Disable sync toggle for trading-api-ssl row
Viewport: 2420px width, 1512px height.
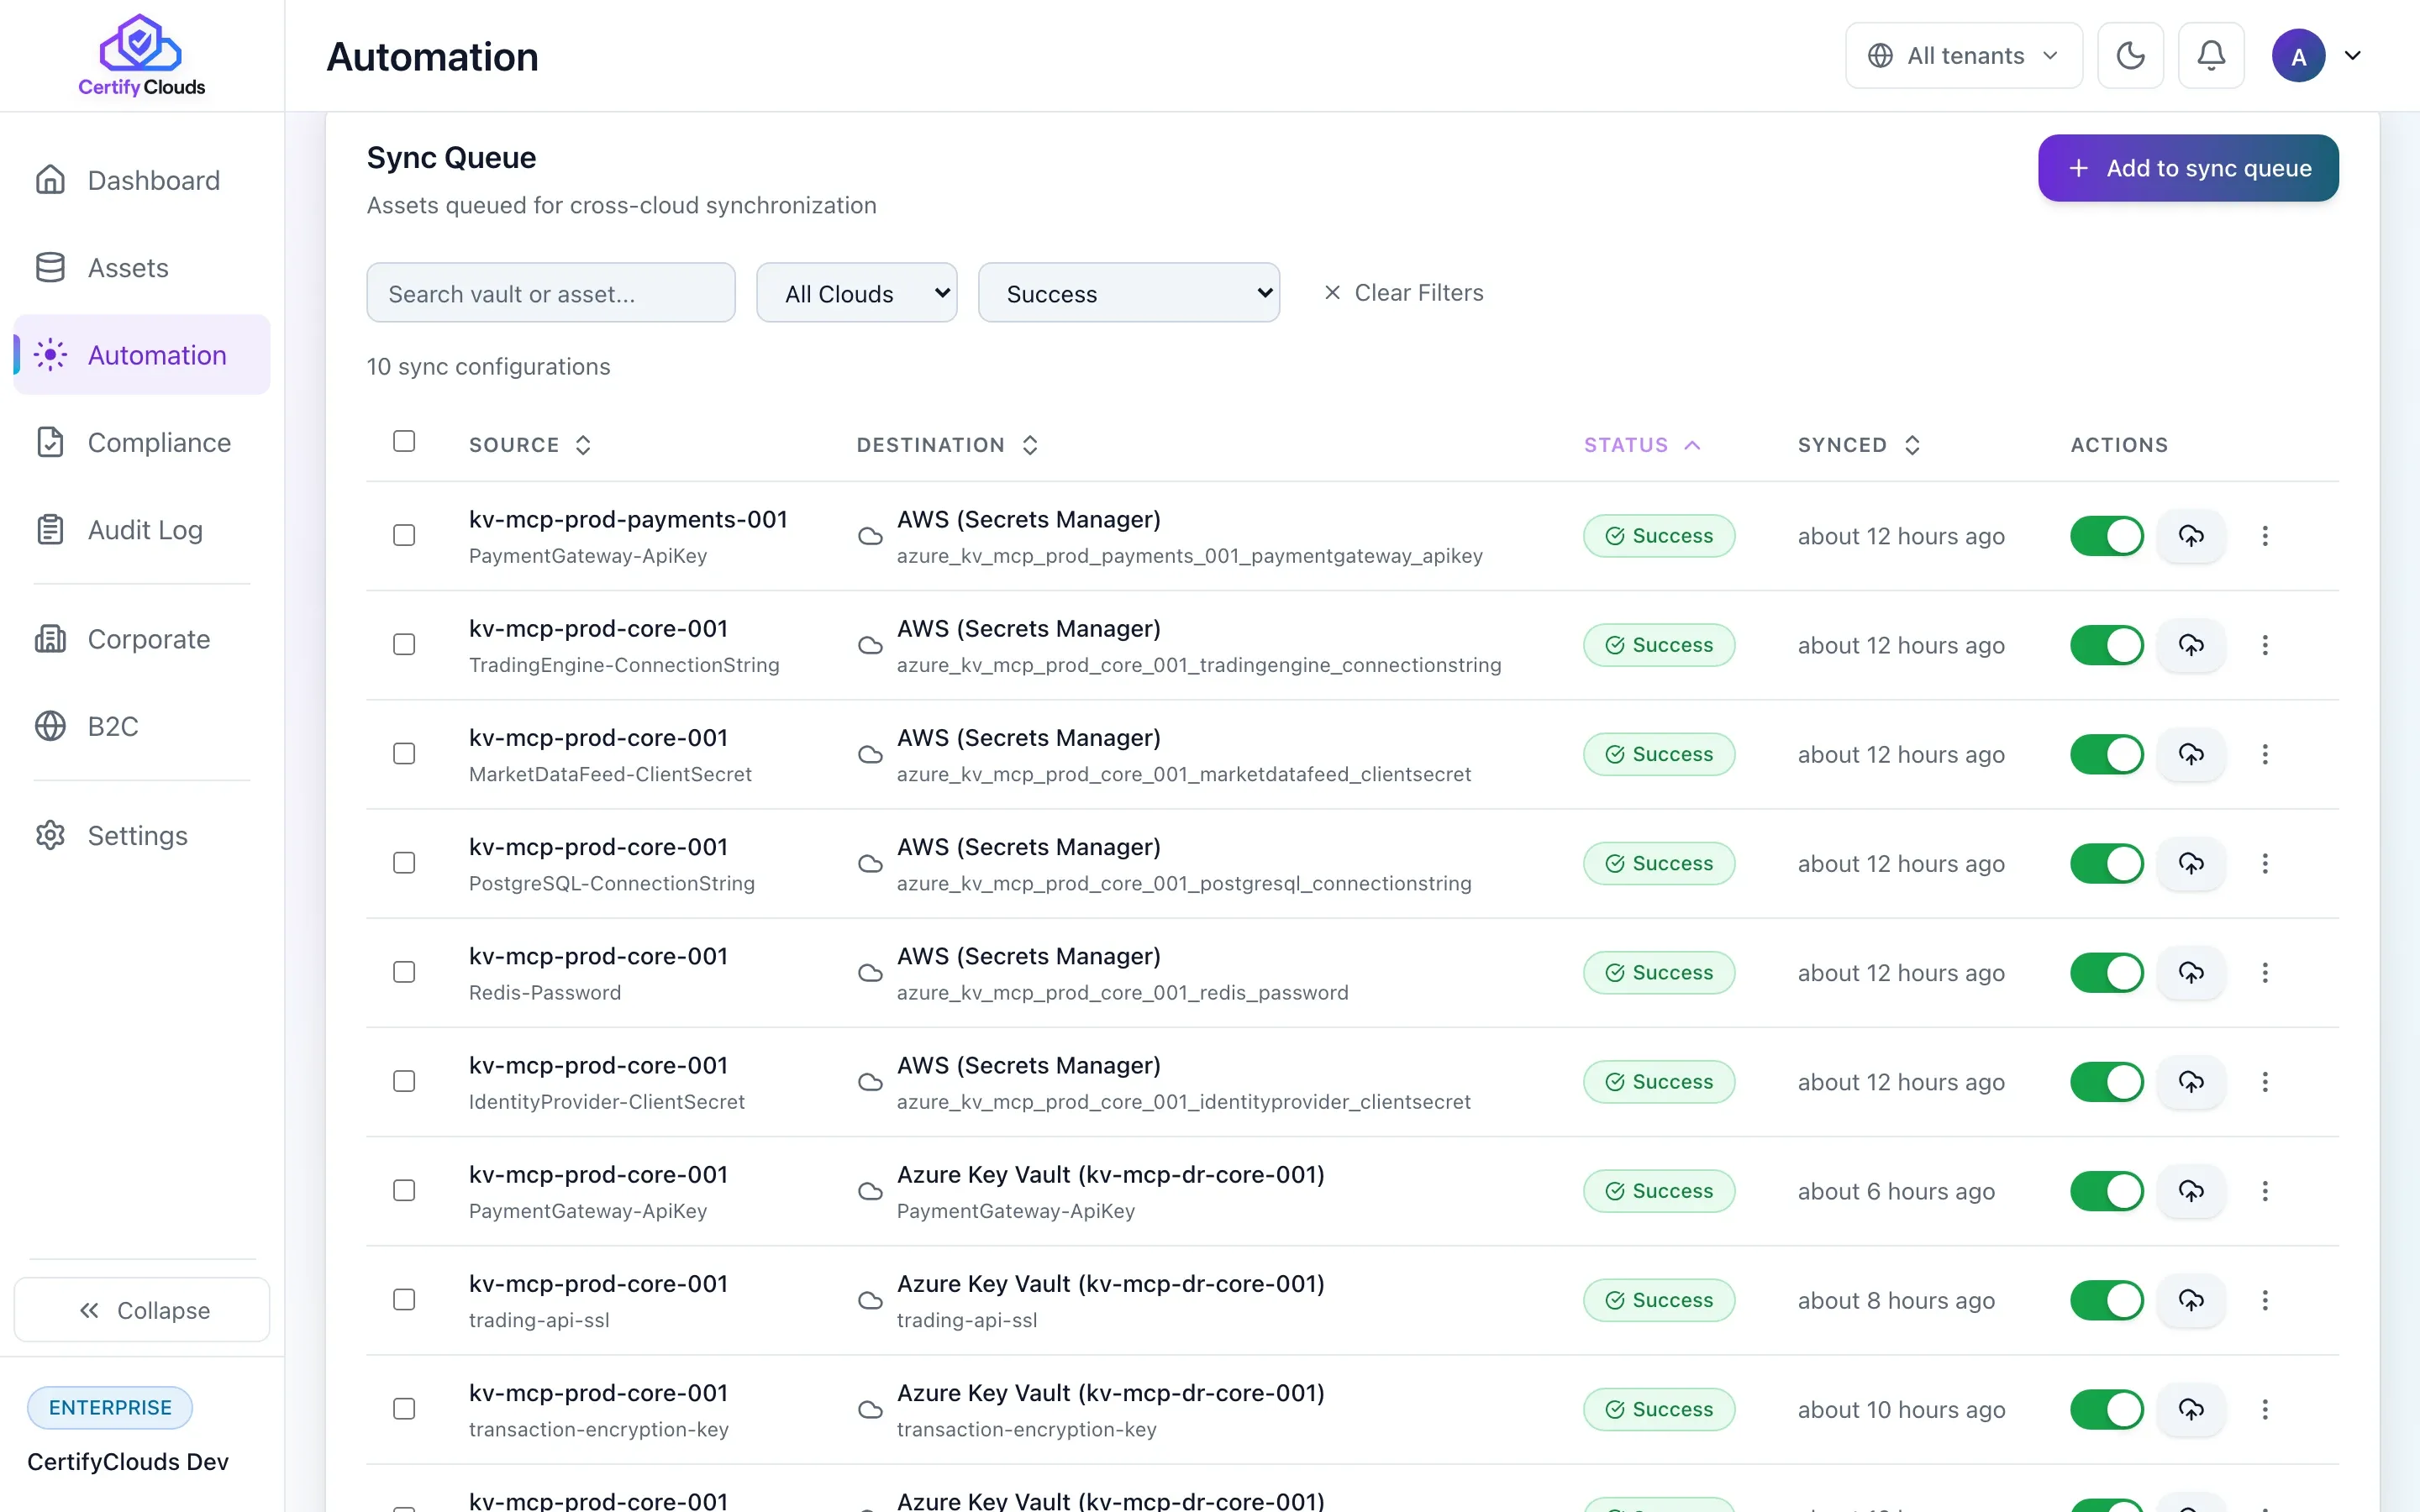pyautogui.click(x=2106, y=1300)
